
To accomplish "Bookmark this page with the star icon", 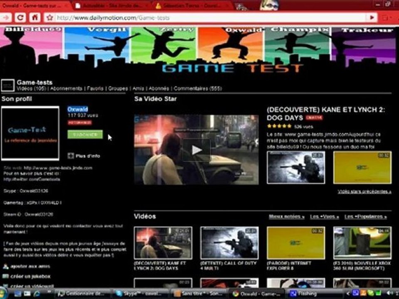I will coord(50,18).
